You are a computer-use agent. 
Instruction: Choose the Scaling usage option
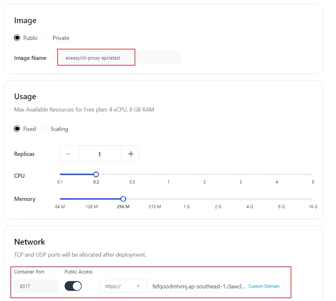45,129
